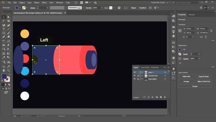Screen dimensions: 216x122
Task: Click the Recolor button
Action: (x=195, y=86)
